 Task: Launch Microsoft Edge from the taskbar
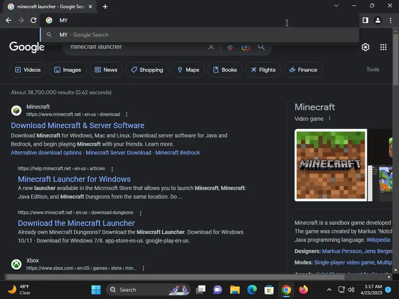pyautogui.click(x=252, y=290)
